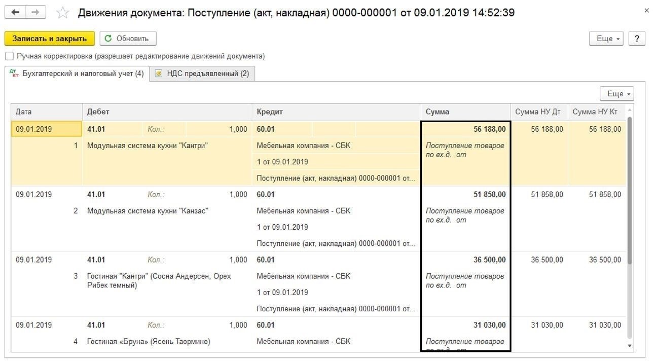Viewport: 655px width, 362px height.
Task: Click the scroll-down arrow of the table
Action: [630, 346]
